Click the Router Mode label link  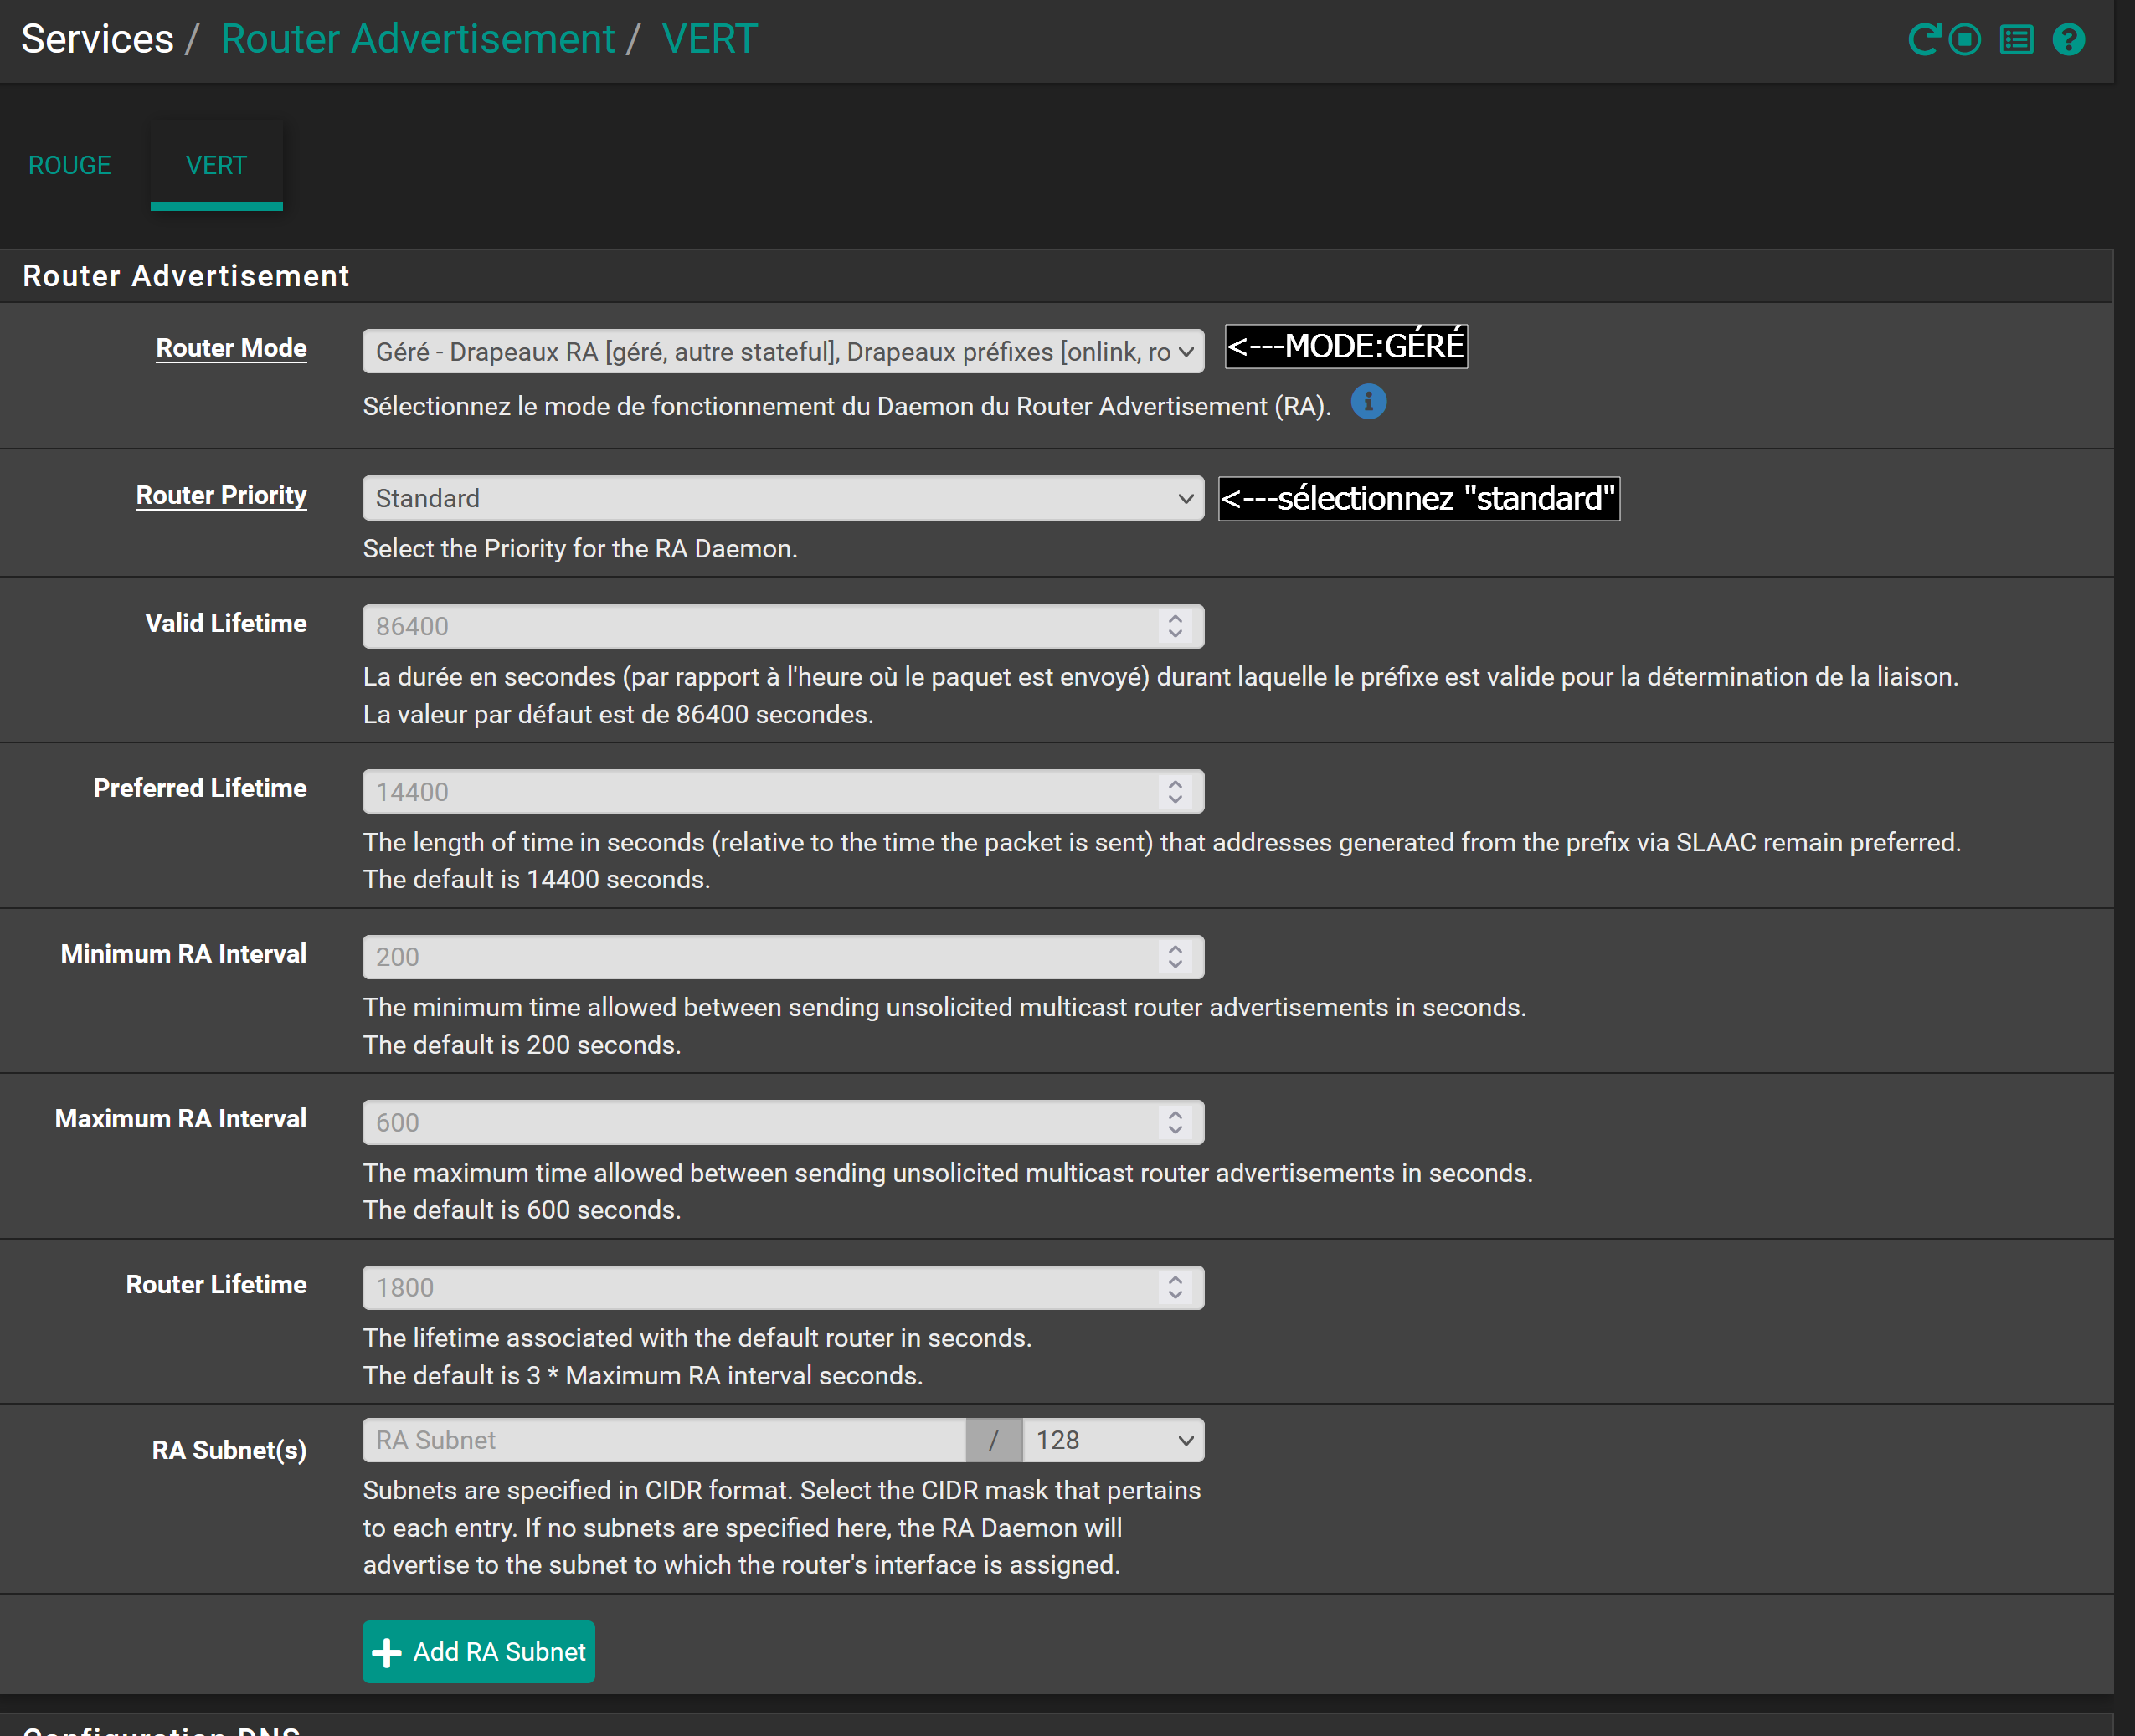coord(231,348)
